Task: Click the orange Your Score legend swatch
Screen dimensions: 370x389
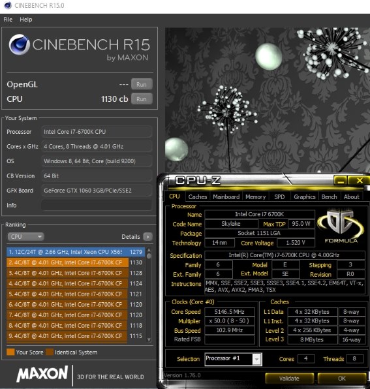Action: [10, 352]
